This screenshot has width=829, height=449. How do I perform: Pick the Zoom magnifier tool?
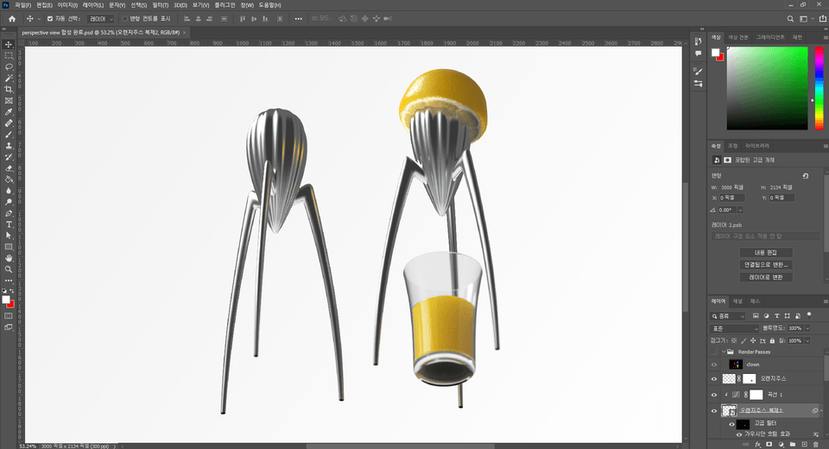point(9,269)
